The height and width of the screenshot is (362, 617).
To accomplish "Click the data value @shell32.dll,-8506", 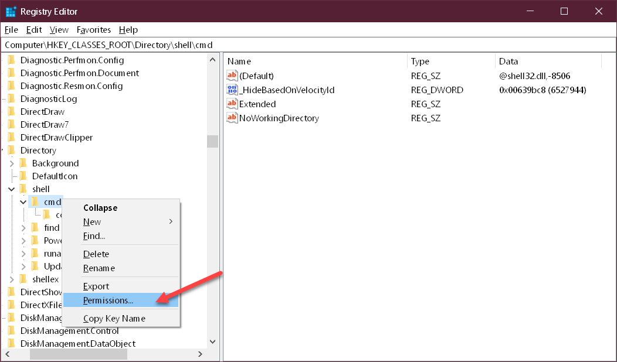I will 535,76.
